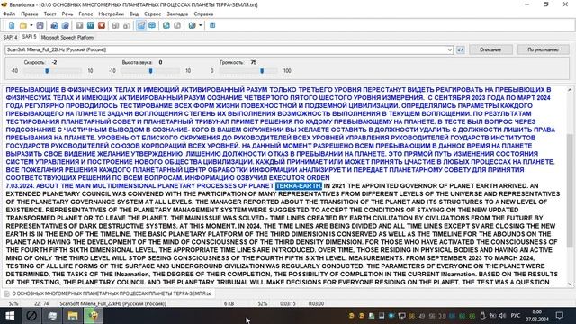This screenshot has width=576, height=324.
Task: Open the Справка menu
Action: click(203, 14)
